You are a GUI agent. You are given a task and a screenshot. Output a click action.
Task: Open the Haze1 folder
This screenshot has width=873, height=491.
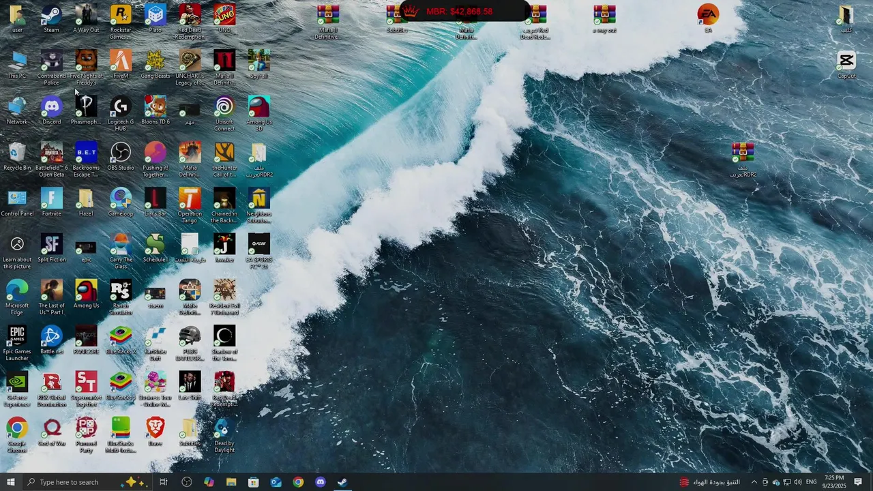(x=86, y=203)
